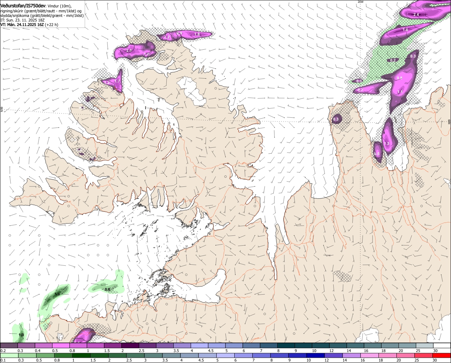Viewport: 451px width, 363px height.
Task: Click the '20W' longitude label
Action: tap(360, 2)
